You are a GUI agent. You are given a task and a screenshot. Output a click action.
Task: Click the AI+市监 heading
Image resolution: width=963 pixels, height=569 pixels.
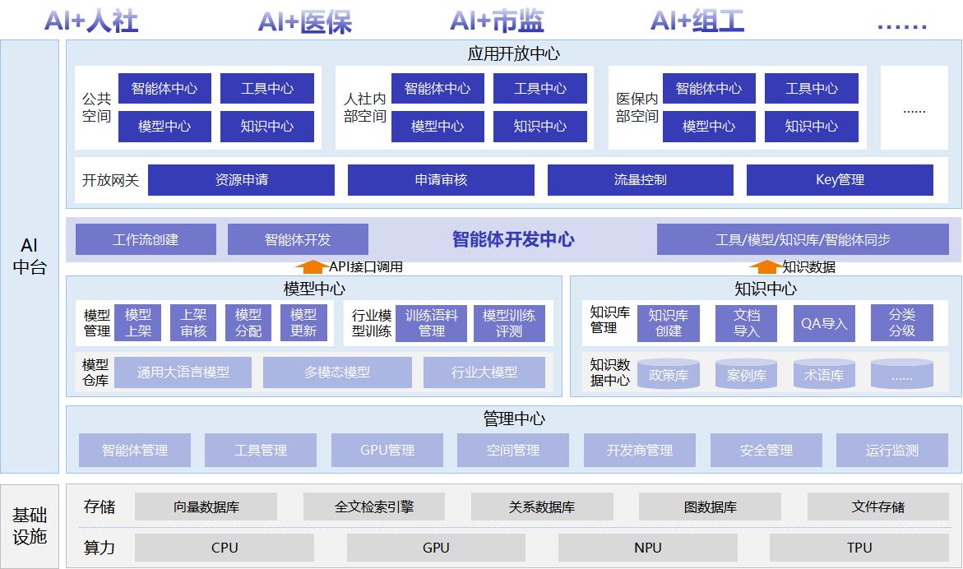(497, 21)
